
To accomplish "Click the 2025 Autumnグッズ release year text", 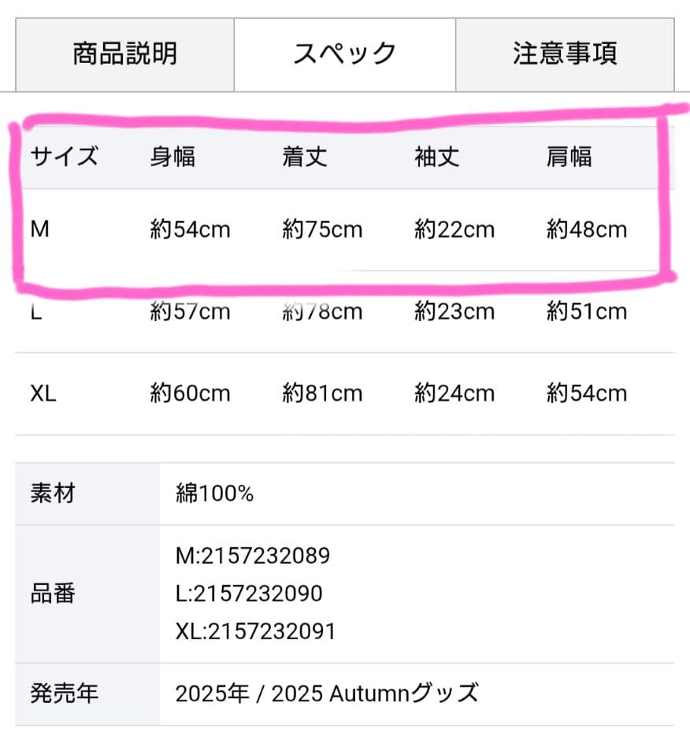I will [326, 694].
